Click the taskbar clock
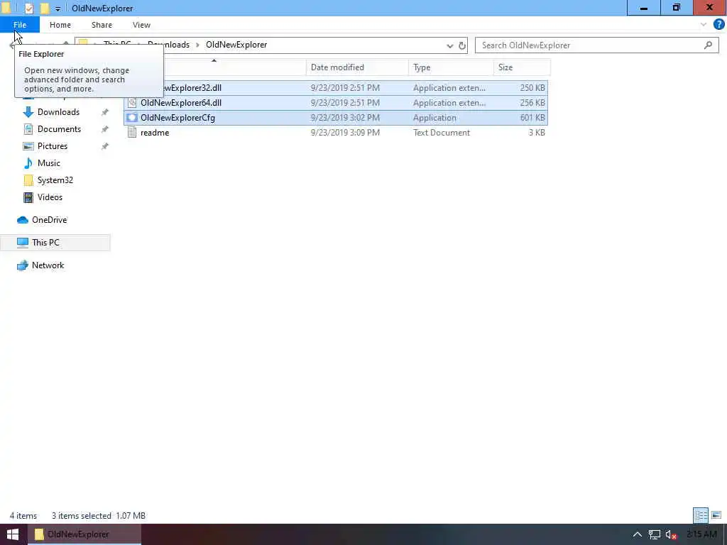 701,534
